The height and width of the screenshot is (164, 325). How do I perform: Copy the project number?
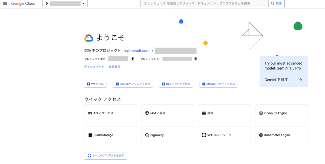point(133,59)
